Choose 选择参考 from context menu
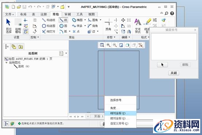 [120, 100]
